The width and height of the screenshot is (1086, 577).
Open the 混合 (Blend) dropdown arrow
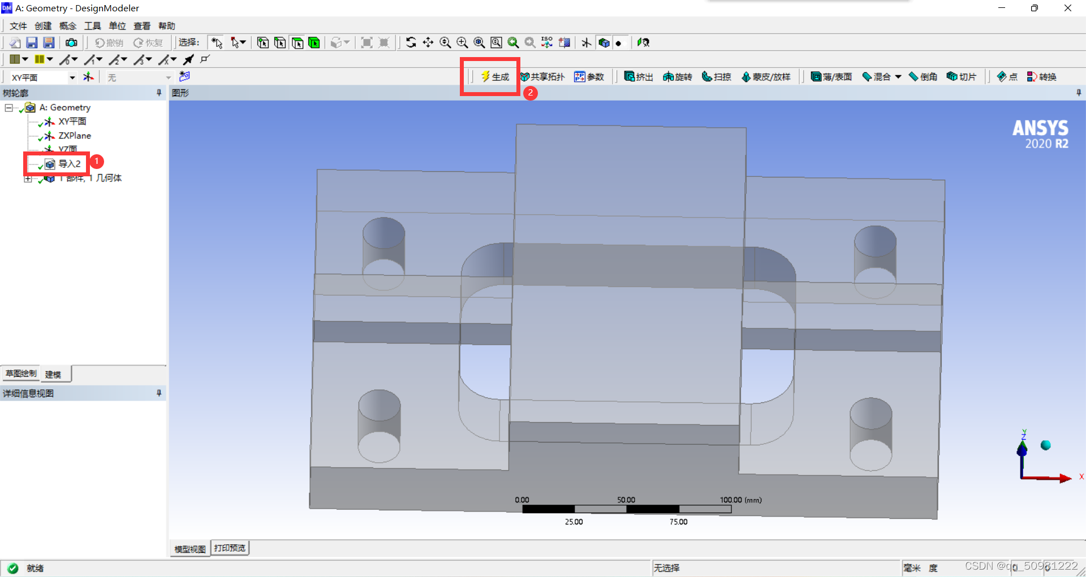(898, 77)
